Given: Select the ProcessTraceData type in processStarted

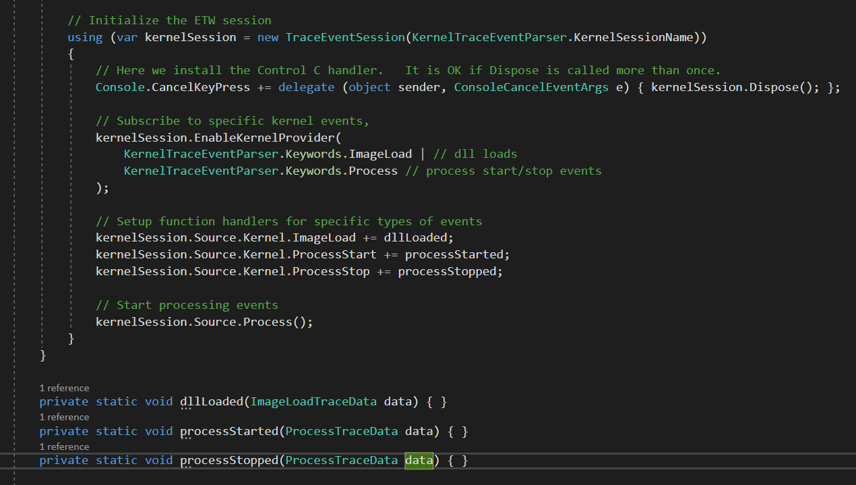Looking at the screenshot, I should pos(341,431).
